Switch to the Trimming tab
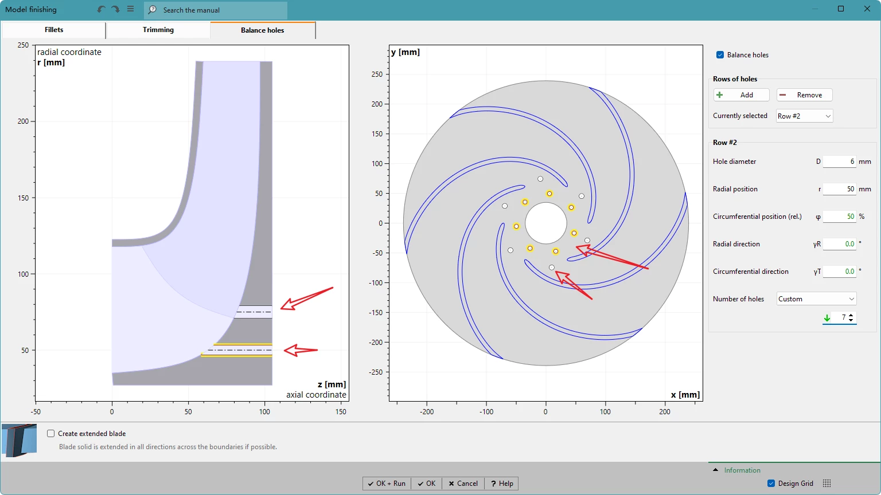The image size is (881, 495). coord(158,30)
